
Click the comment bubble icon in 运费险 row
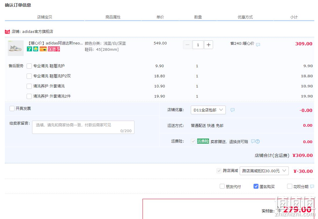(x=253, y=141)
